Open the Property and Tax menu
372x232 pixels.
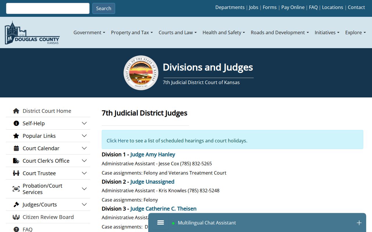point(132,32)
